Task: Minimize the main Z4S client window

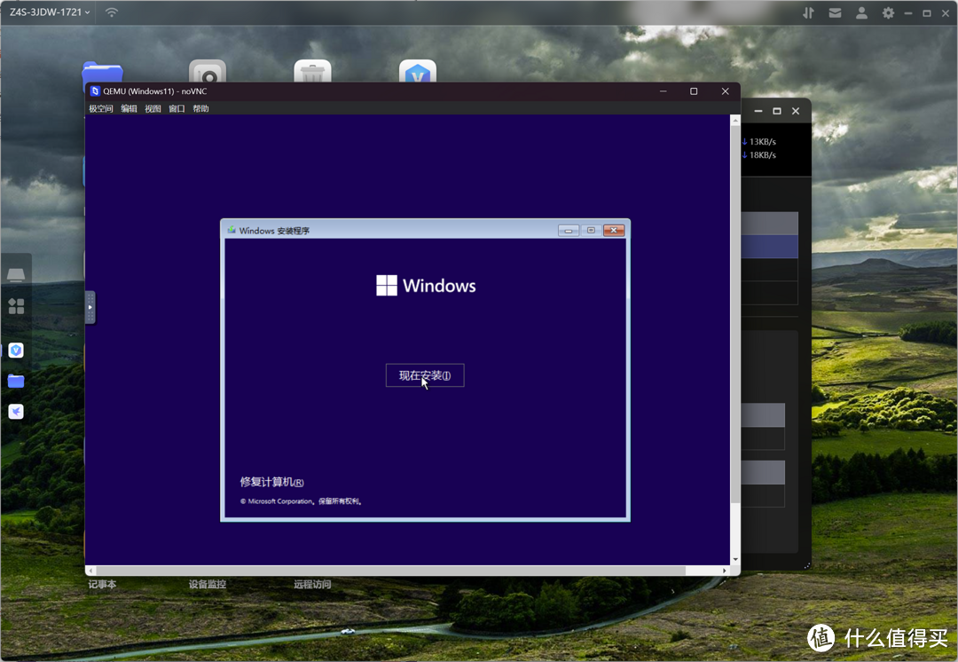Action: [x=908, y=12]
